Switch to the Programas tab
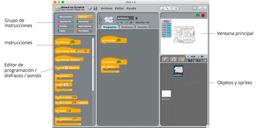Viewport: 258px width, 128px height. click(110, 27)
